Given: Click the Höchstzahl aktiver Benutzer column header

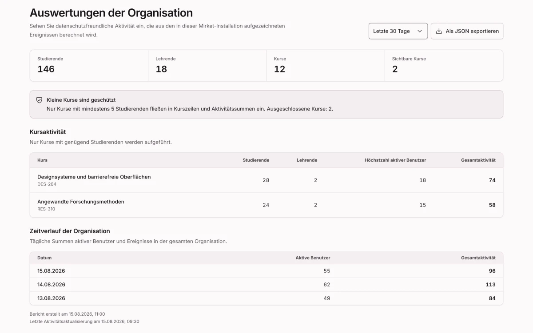Looking at the screenshot, I should click(x=395, y=160).
